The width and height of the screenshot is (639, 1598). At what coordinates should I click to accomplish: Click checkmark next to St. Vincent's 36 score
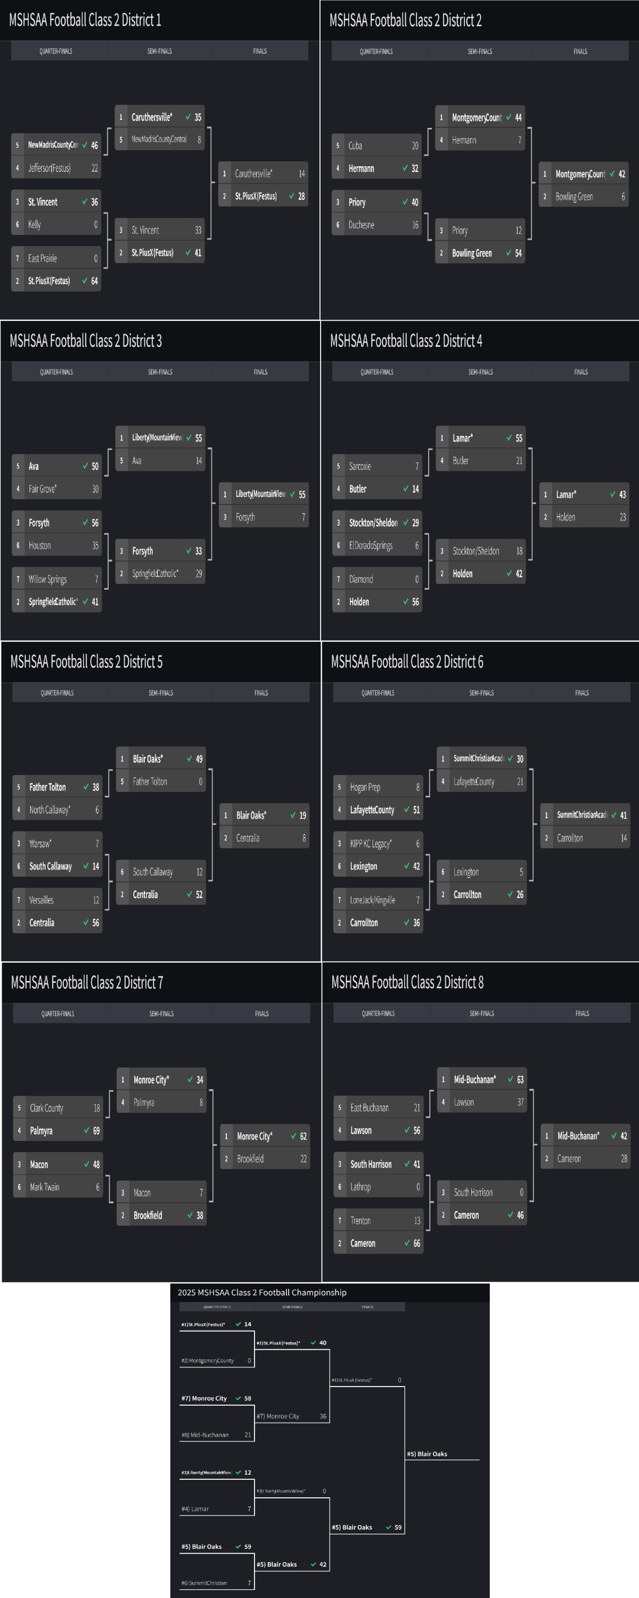(84, 201)
